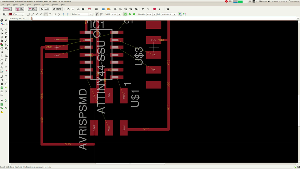300x169 pixels.
Task: Run the Ratsnest tool
Action: coord(2,100)
